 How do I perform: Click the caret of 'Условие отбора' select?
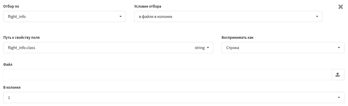(x=317, y=16)
